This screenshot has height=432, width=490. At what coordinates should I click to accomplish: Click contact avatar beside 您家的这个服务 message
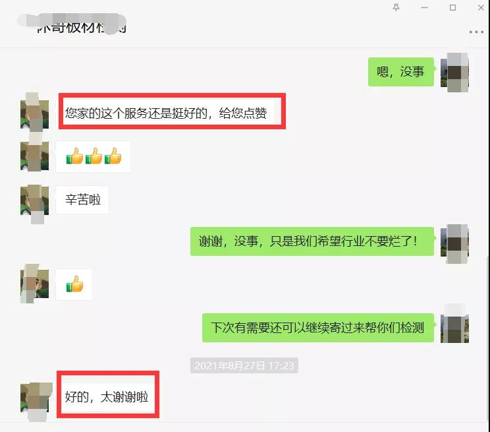(x=34, y=113)
